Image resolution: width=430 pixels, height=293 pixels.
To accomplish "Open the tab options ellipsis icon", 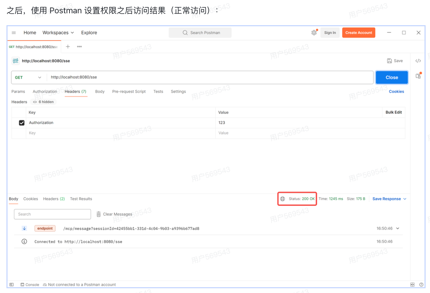I will click(x=79, y=47).
